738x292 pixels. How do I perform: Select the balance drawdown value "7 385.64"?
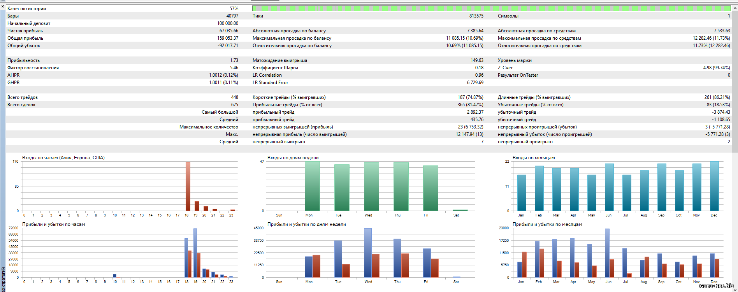(475, 31)
